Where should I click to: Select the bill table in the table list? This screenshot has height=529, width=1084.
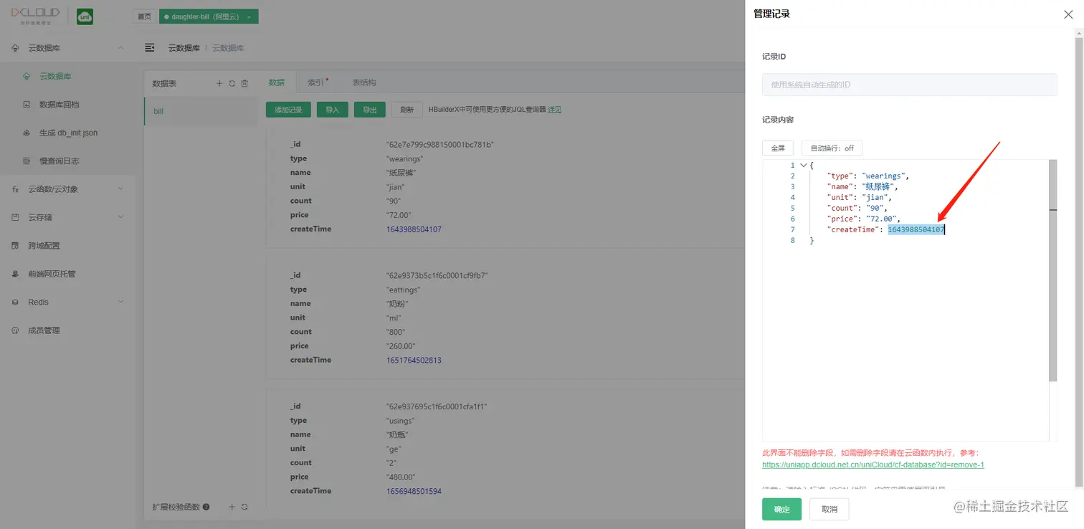(x=201, y=112)
